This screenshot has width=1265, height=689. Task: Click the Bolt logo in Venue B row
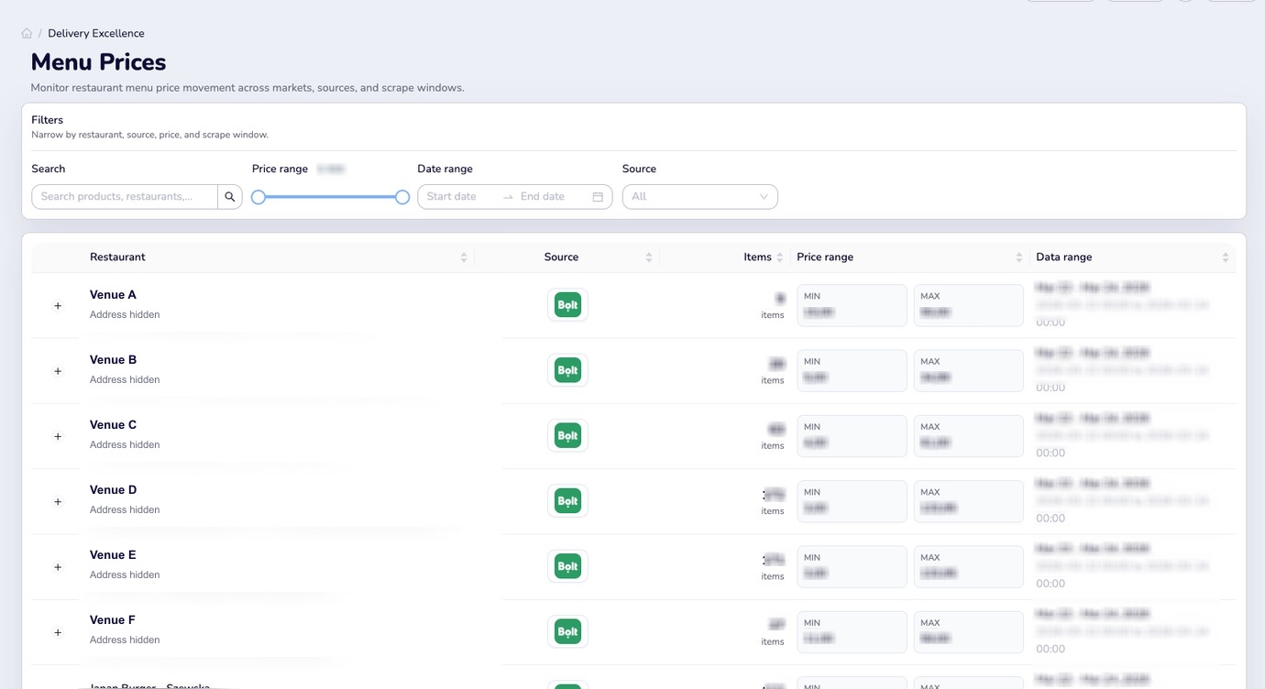pyautogui.click(x=568, y=370)
